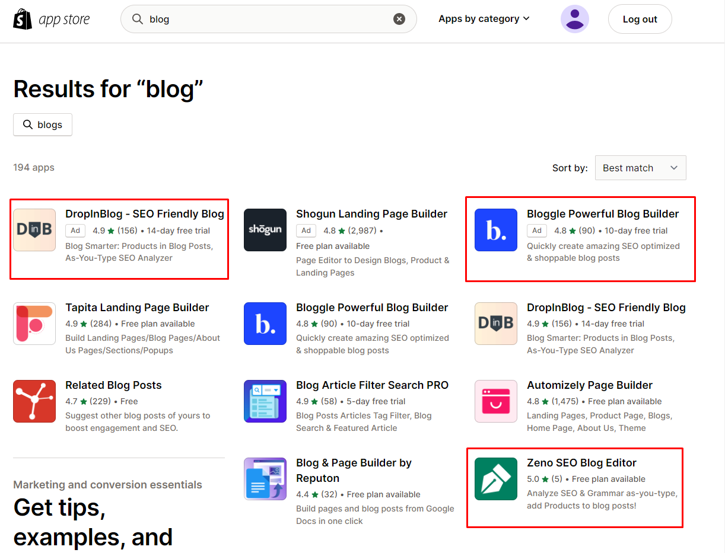
Task: Open the Zeno SEO Blog Editor icon
Action: (496, 479)
